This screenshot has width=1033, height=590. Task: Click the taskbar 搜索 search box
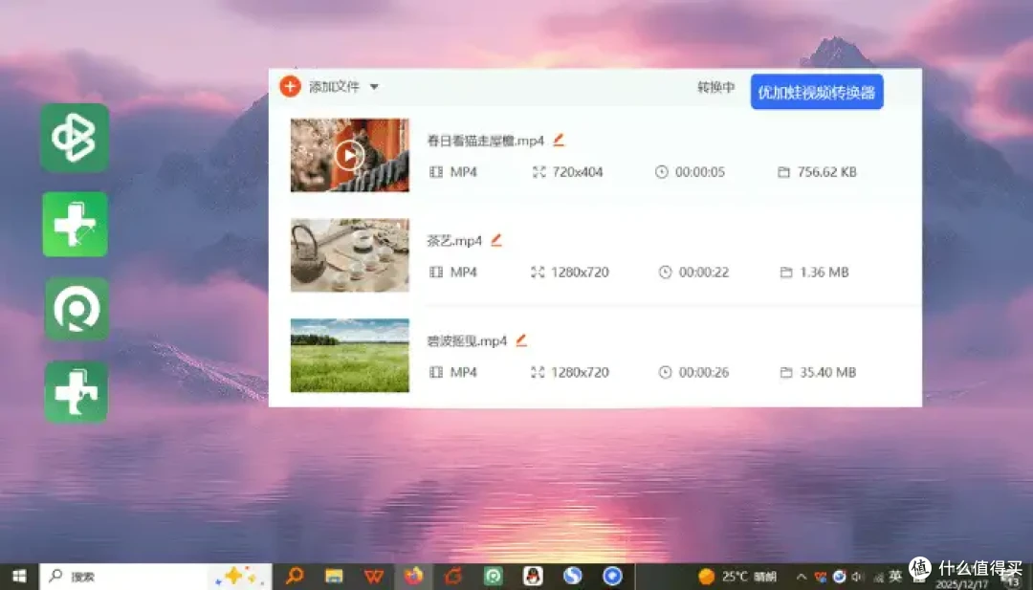[156, 577]
